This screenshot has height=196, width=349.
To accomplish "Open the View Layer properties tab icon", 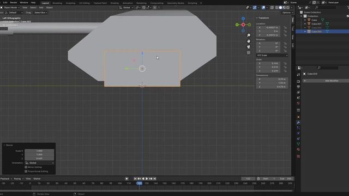I will [x=298, y=92].
